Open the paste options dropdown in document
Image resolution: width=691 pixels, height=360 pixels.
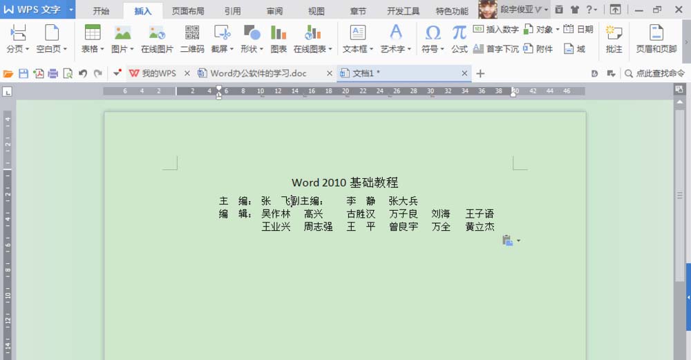[518, 241]
